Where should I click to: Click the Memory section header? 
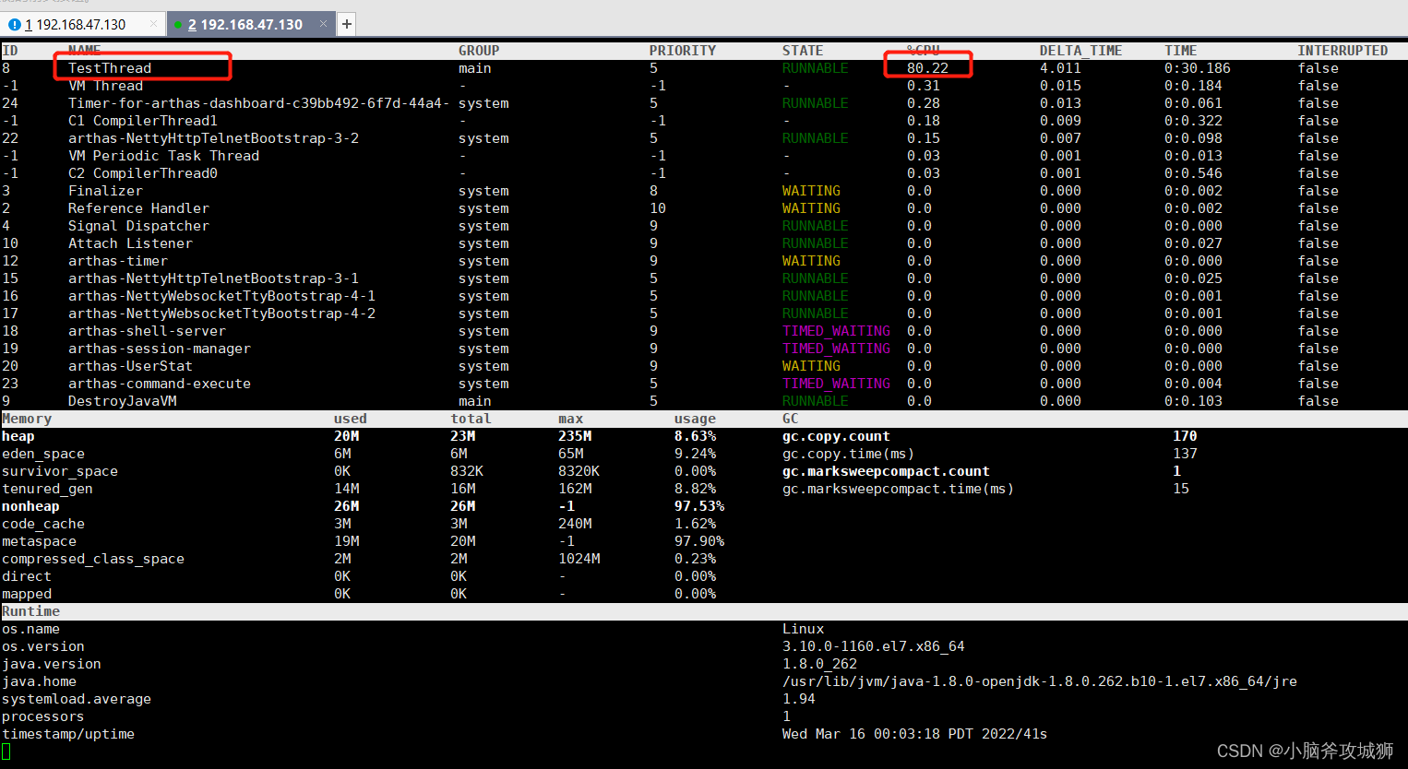[27, 419]
